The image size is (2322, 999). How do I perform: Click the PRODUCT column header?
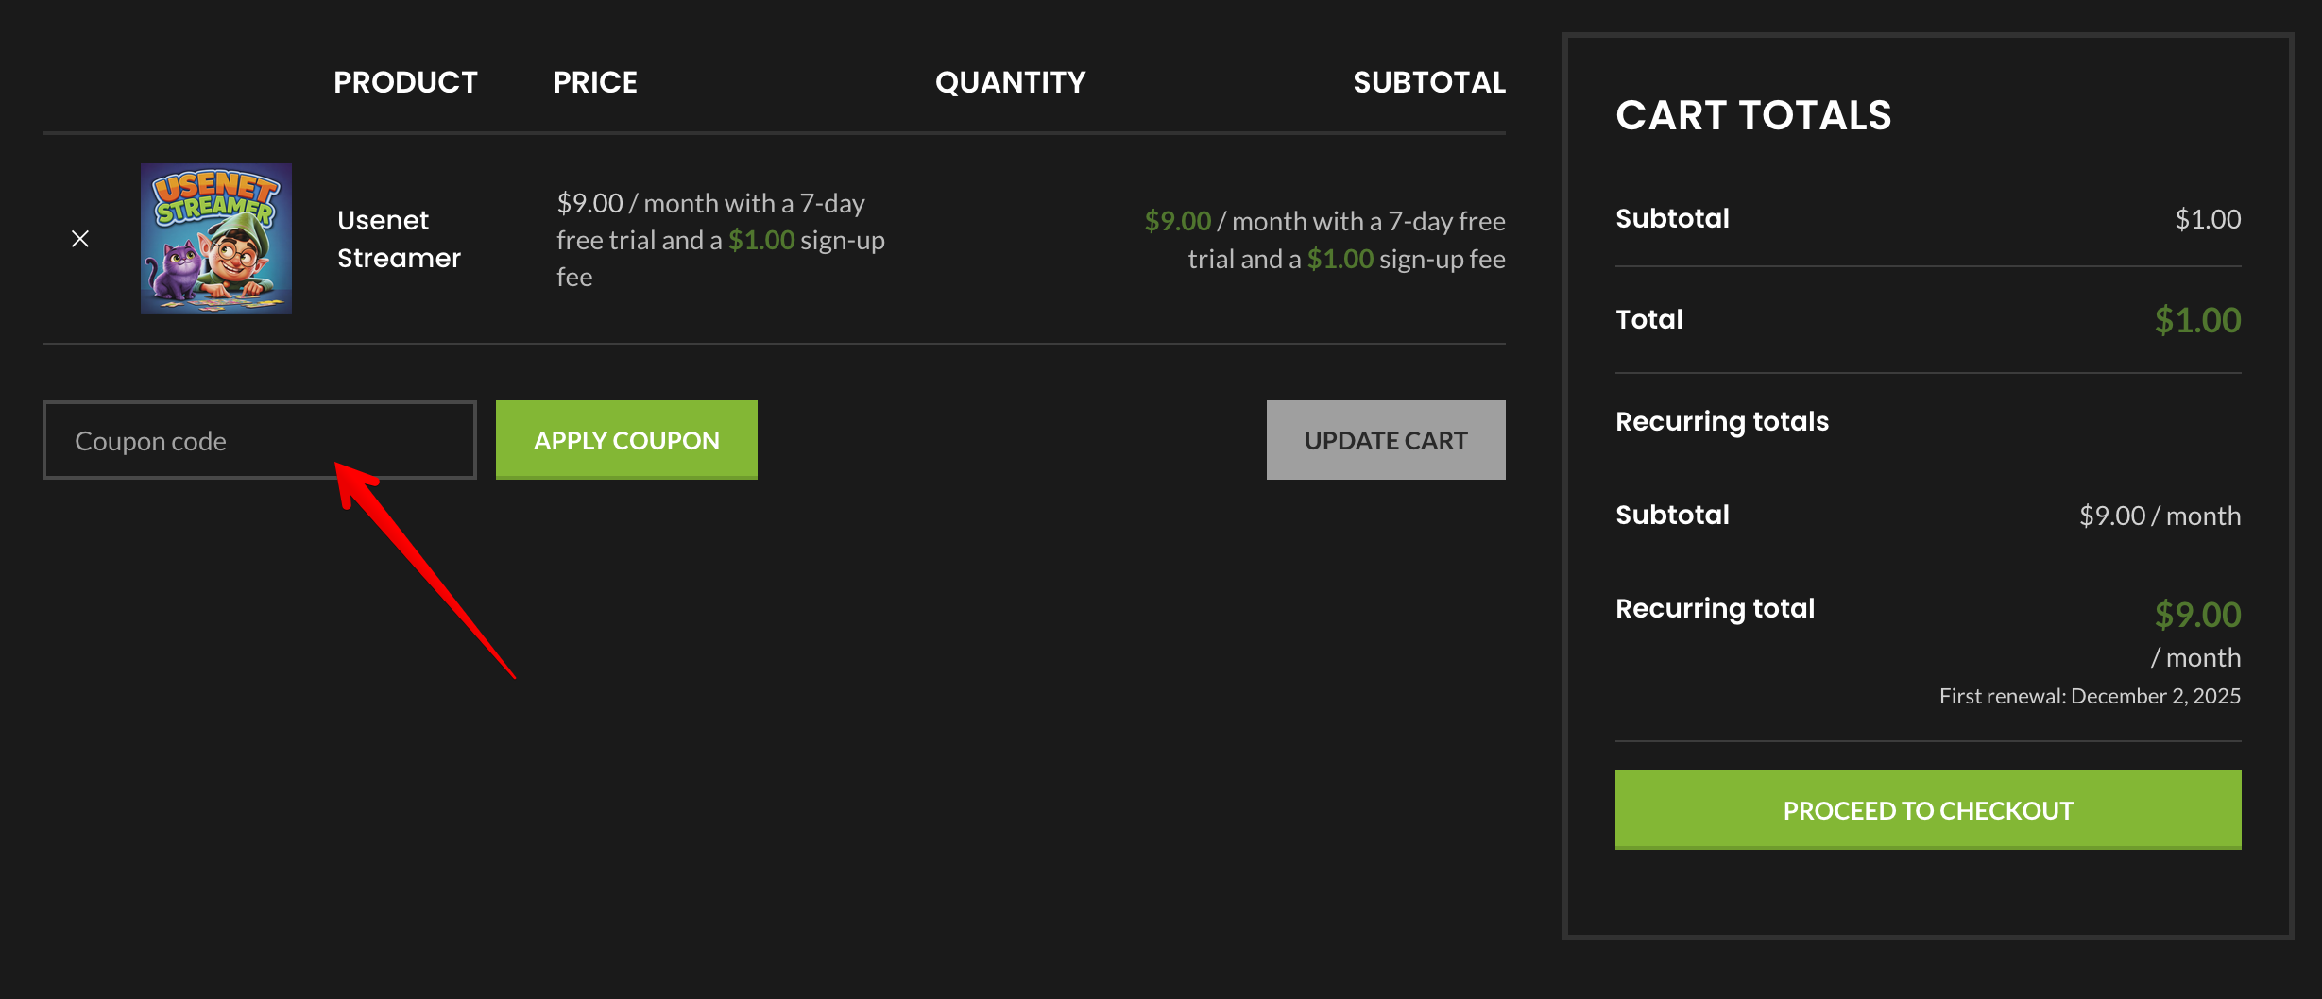coord(405,82)
